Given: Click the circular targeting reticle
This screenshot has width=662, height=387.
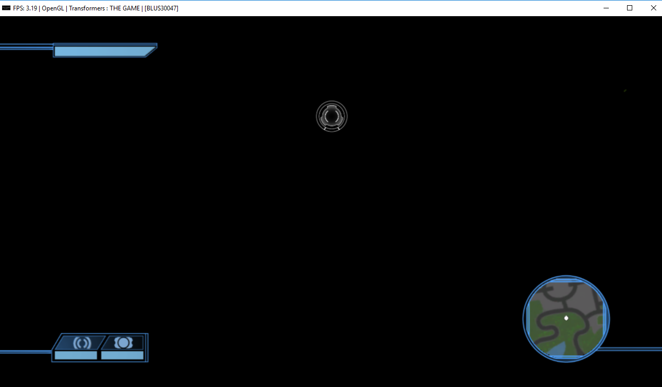Looking at the screenshot, I should pyautogui.click(x=332, y=116).
